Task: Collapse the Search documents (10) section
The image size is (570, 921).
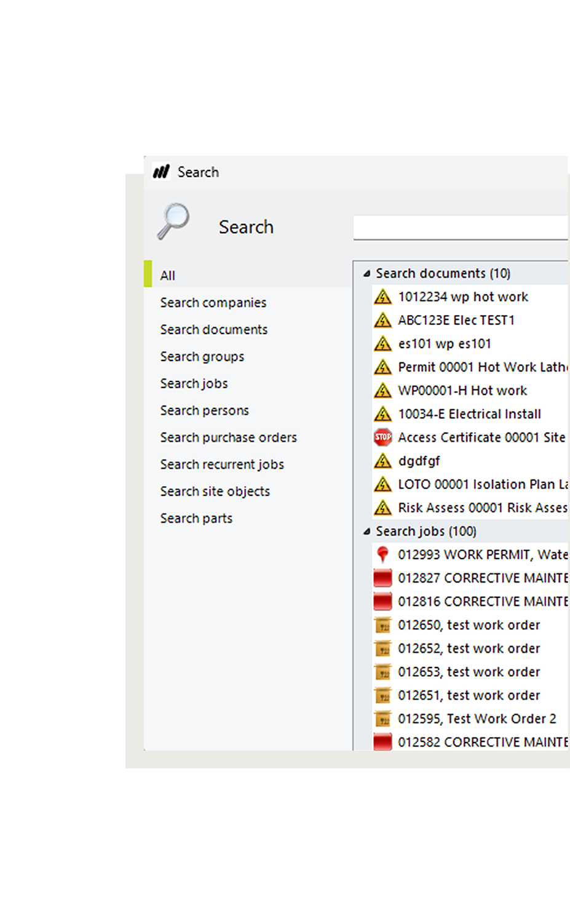Action: pyautogui.click(x=365, y=273)
